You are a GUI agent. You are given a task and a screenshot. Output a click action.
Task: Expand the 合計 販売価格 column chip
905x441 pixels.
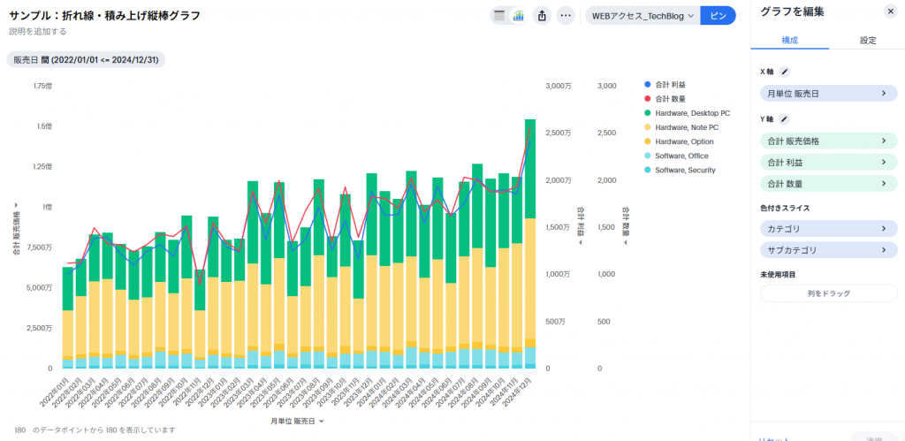(828, 141)
